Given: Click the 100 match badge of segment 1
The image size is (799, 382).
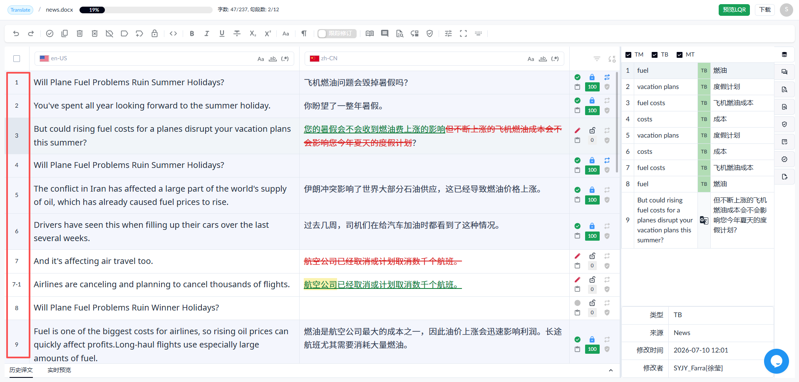Looking at the screenshot, I should (592, 87).
